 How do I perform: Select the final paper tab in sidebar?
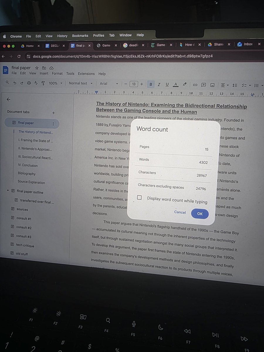coord(32,123)
